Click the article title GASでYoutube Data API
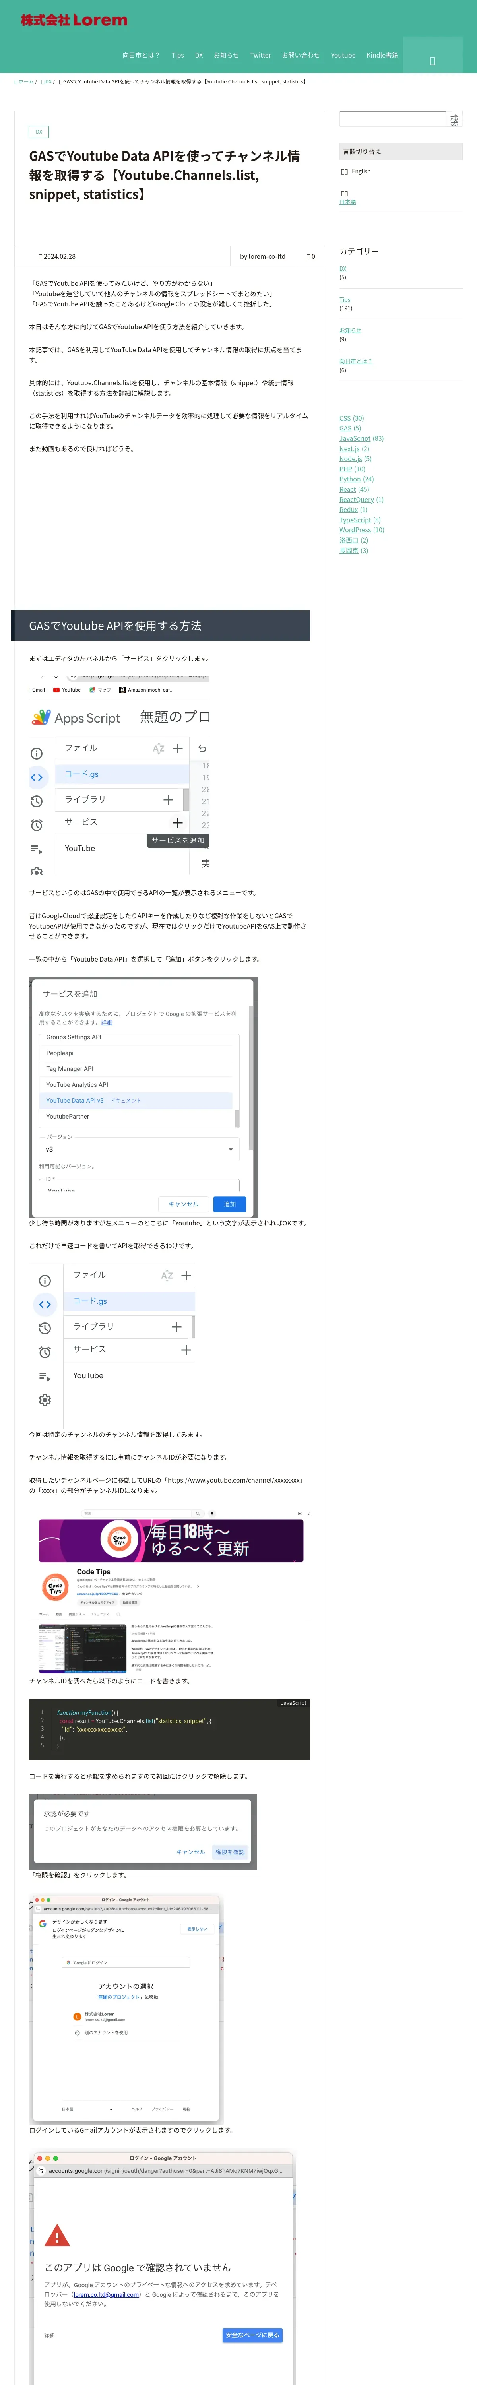 [x=165, y=175]
